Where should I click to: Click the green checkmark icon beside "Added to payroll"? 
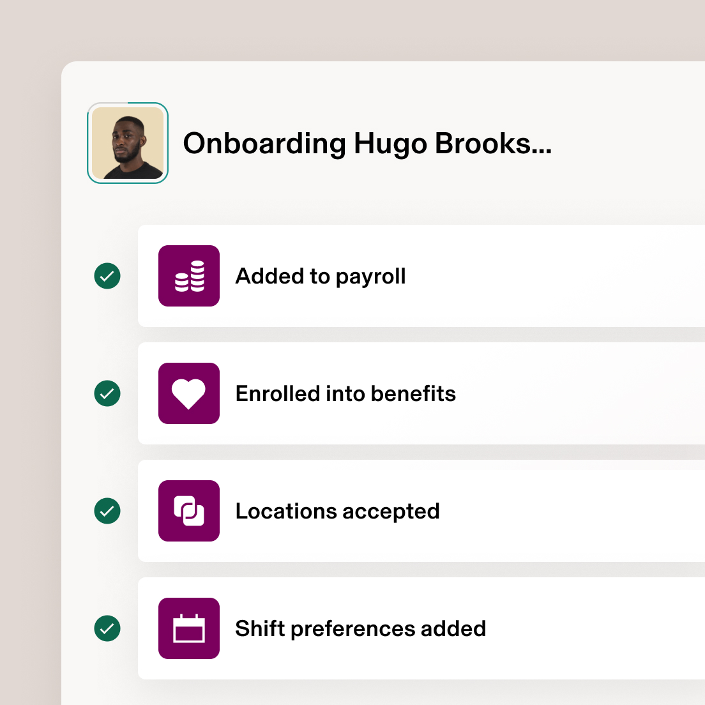point(107,276)
